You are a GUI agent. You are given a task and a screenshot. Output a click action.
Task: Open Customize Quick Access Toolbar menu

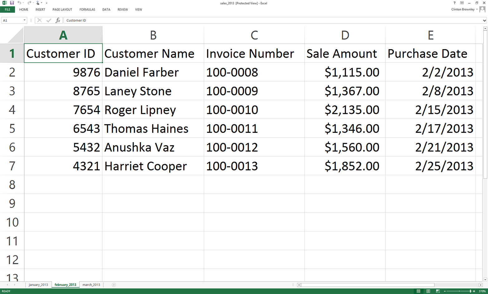click(x=47, y=3)
